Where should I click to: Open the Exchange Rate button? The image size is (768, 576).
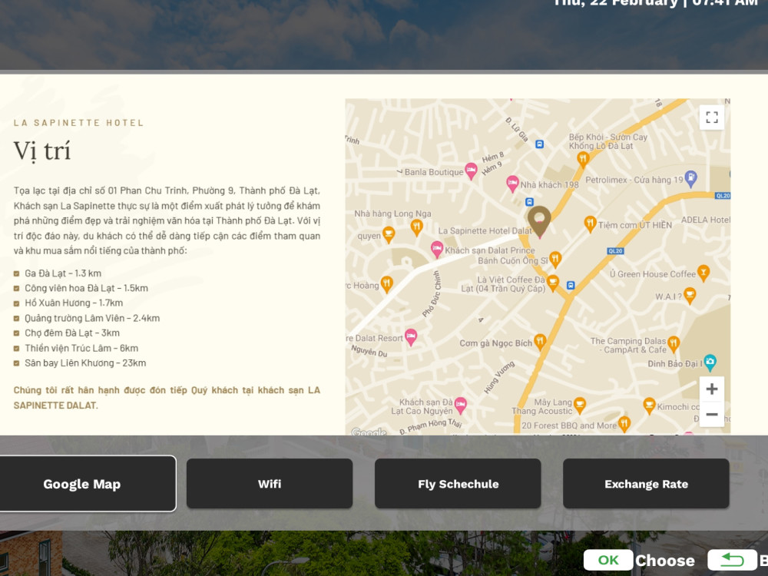click(646, 484)
